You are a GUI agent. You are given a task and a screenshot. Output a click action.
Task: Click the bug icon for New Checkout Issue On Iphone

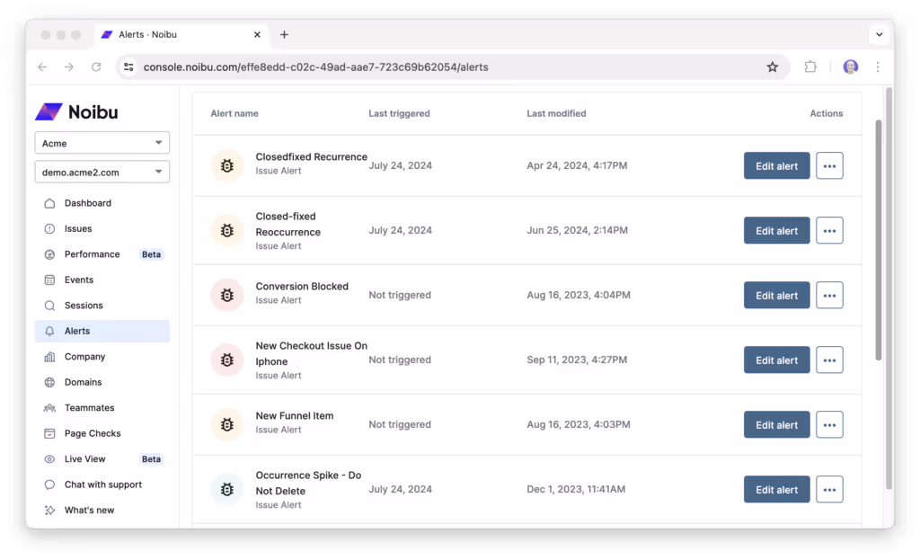(x=227, y=360)
